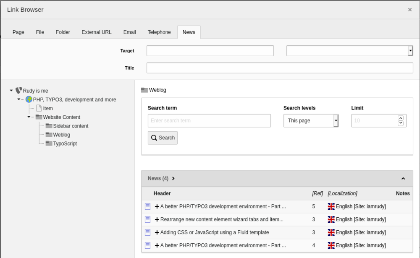420x258 pixels.
Task: Click the globe icon of the PHP, TYPO3 site
Action: click(x=29, y=99)
